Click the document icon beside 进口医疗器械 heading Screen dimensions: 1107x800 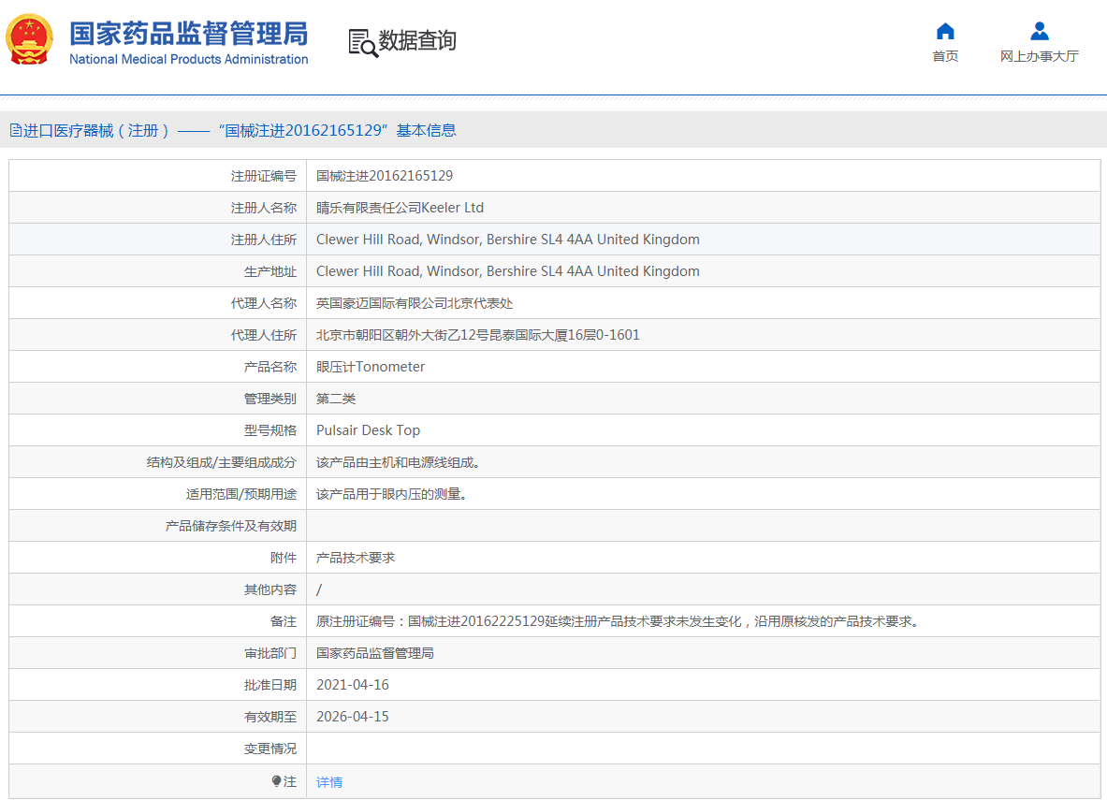pyautogui.click(x=15, y=131)
